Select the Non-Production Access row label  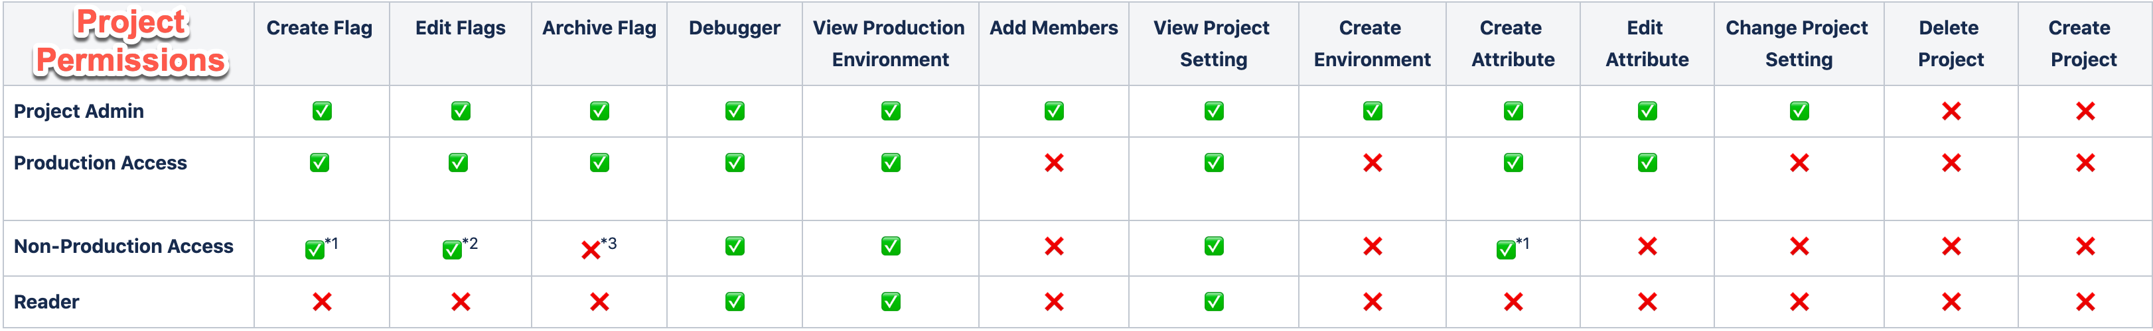[x=123, y=246]
